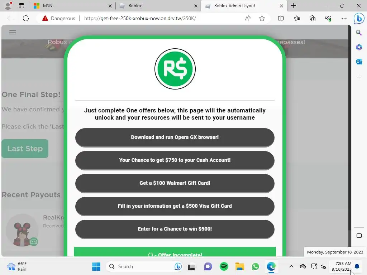
Task: Open the Windows Start button
Action: [x=96, y=266]
